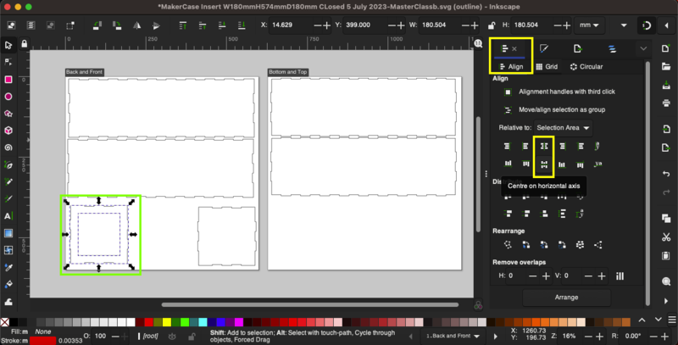Expand commands bar overflow arrow
Viewport: 678px width, 345px height.
pos(666,301)
